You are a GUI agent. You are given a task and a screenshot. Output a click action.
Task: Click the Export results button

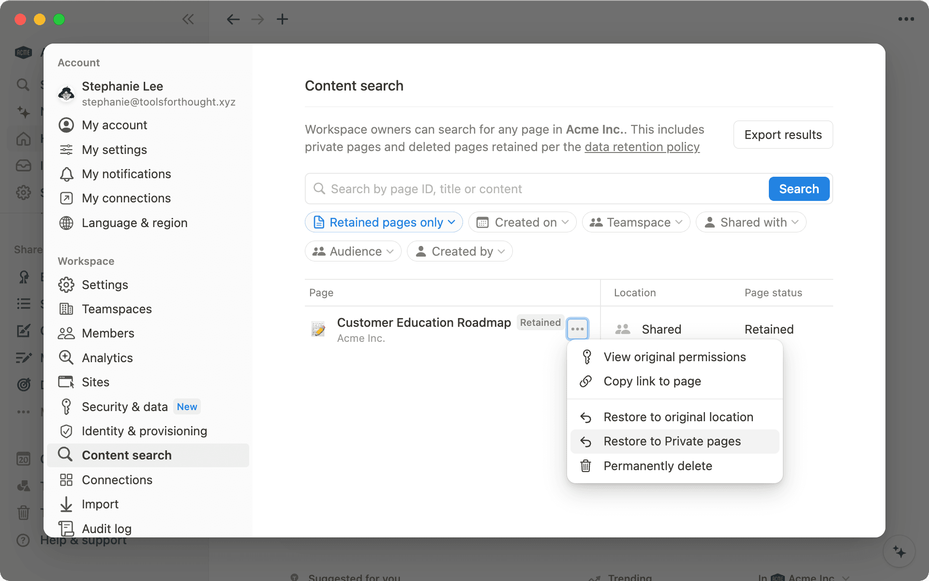[x=783, y=135]
